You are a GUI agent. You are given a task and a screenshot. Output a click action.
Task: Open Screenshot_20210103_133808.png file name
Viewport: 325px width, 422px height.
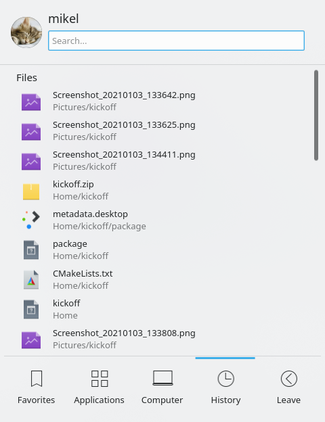pos(124,333)
